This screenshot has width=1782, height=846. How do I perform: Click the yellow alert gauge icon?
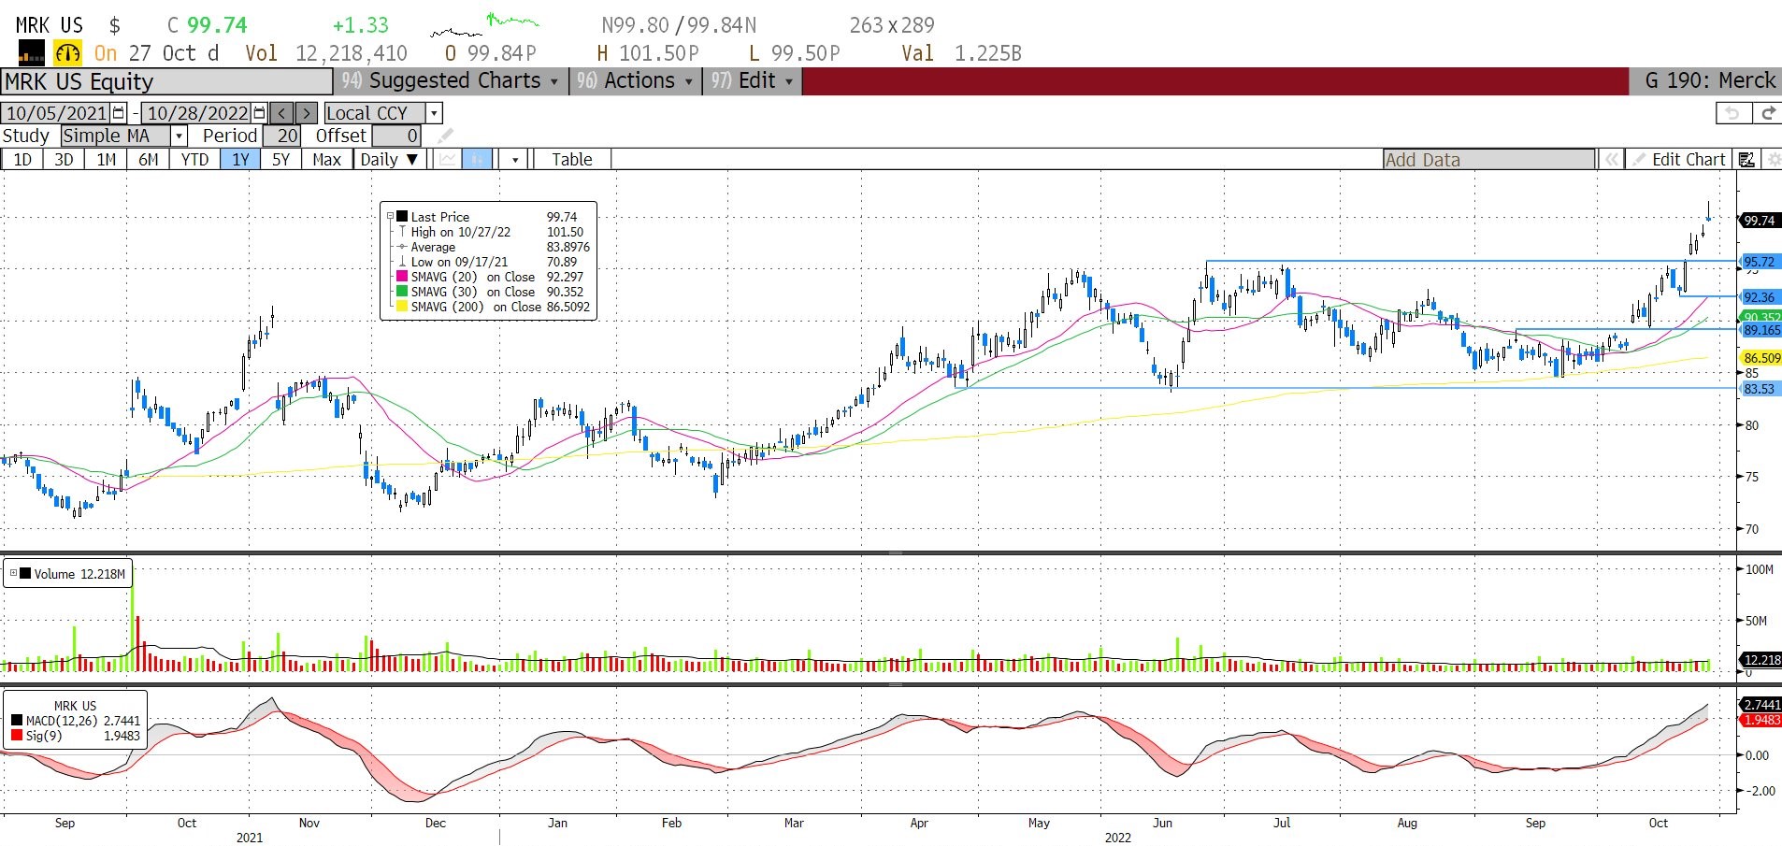coord(67,52)
